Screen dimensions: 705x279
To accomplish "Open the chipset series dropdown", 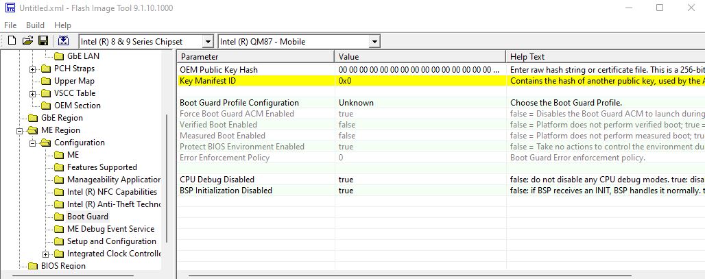I will pyautogui.click(x=208, y=42).
